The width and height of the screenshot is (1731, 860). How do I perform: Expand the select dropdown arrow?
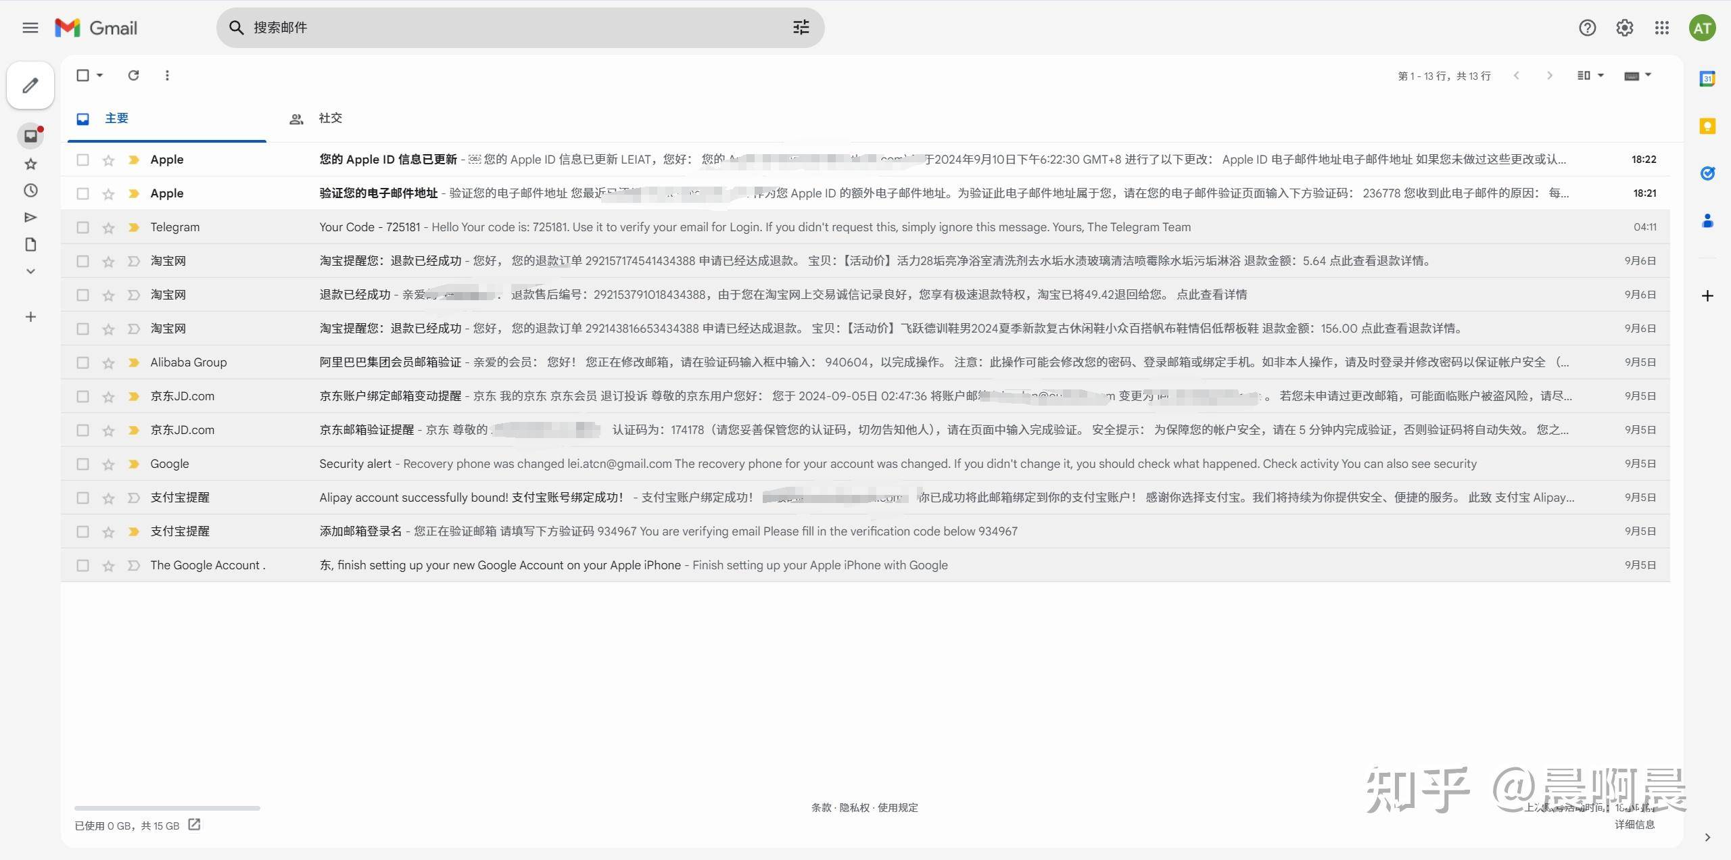100,75
